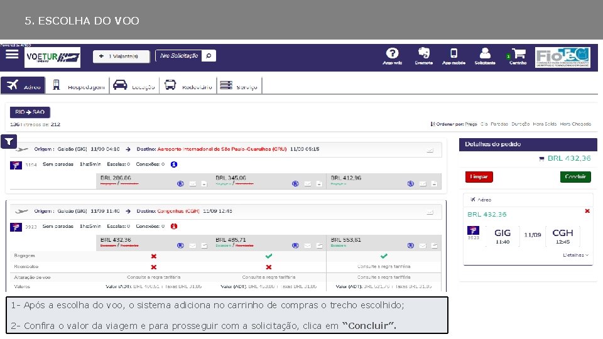Screen dimensions: 603x339
Task: Save the BRL 345,06 fare quote
Action: point(319,184)
